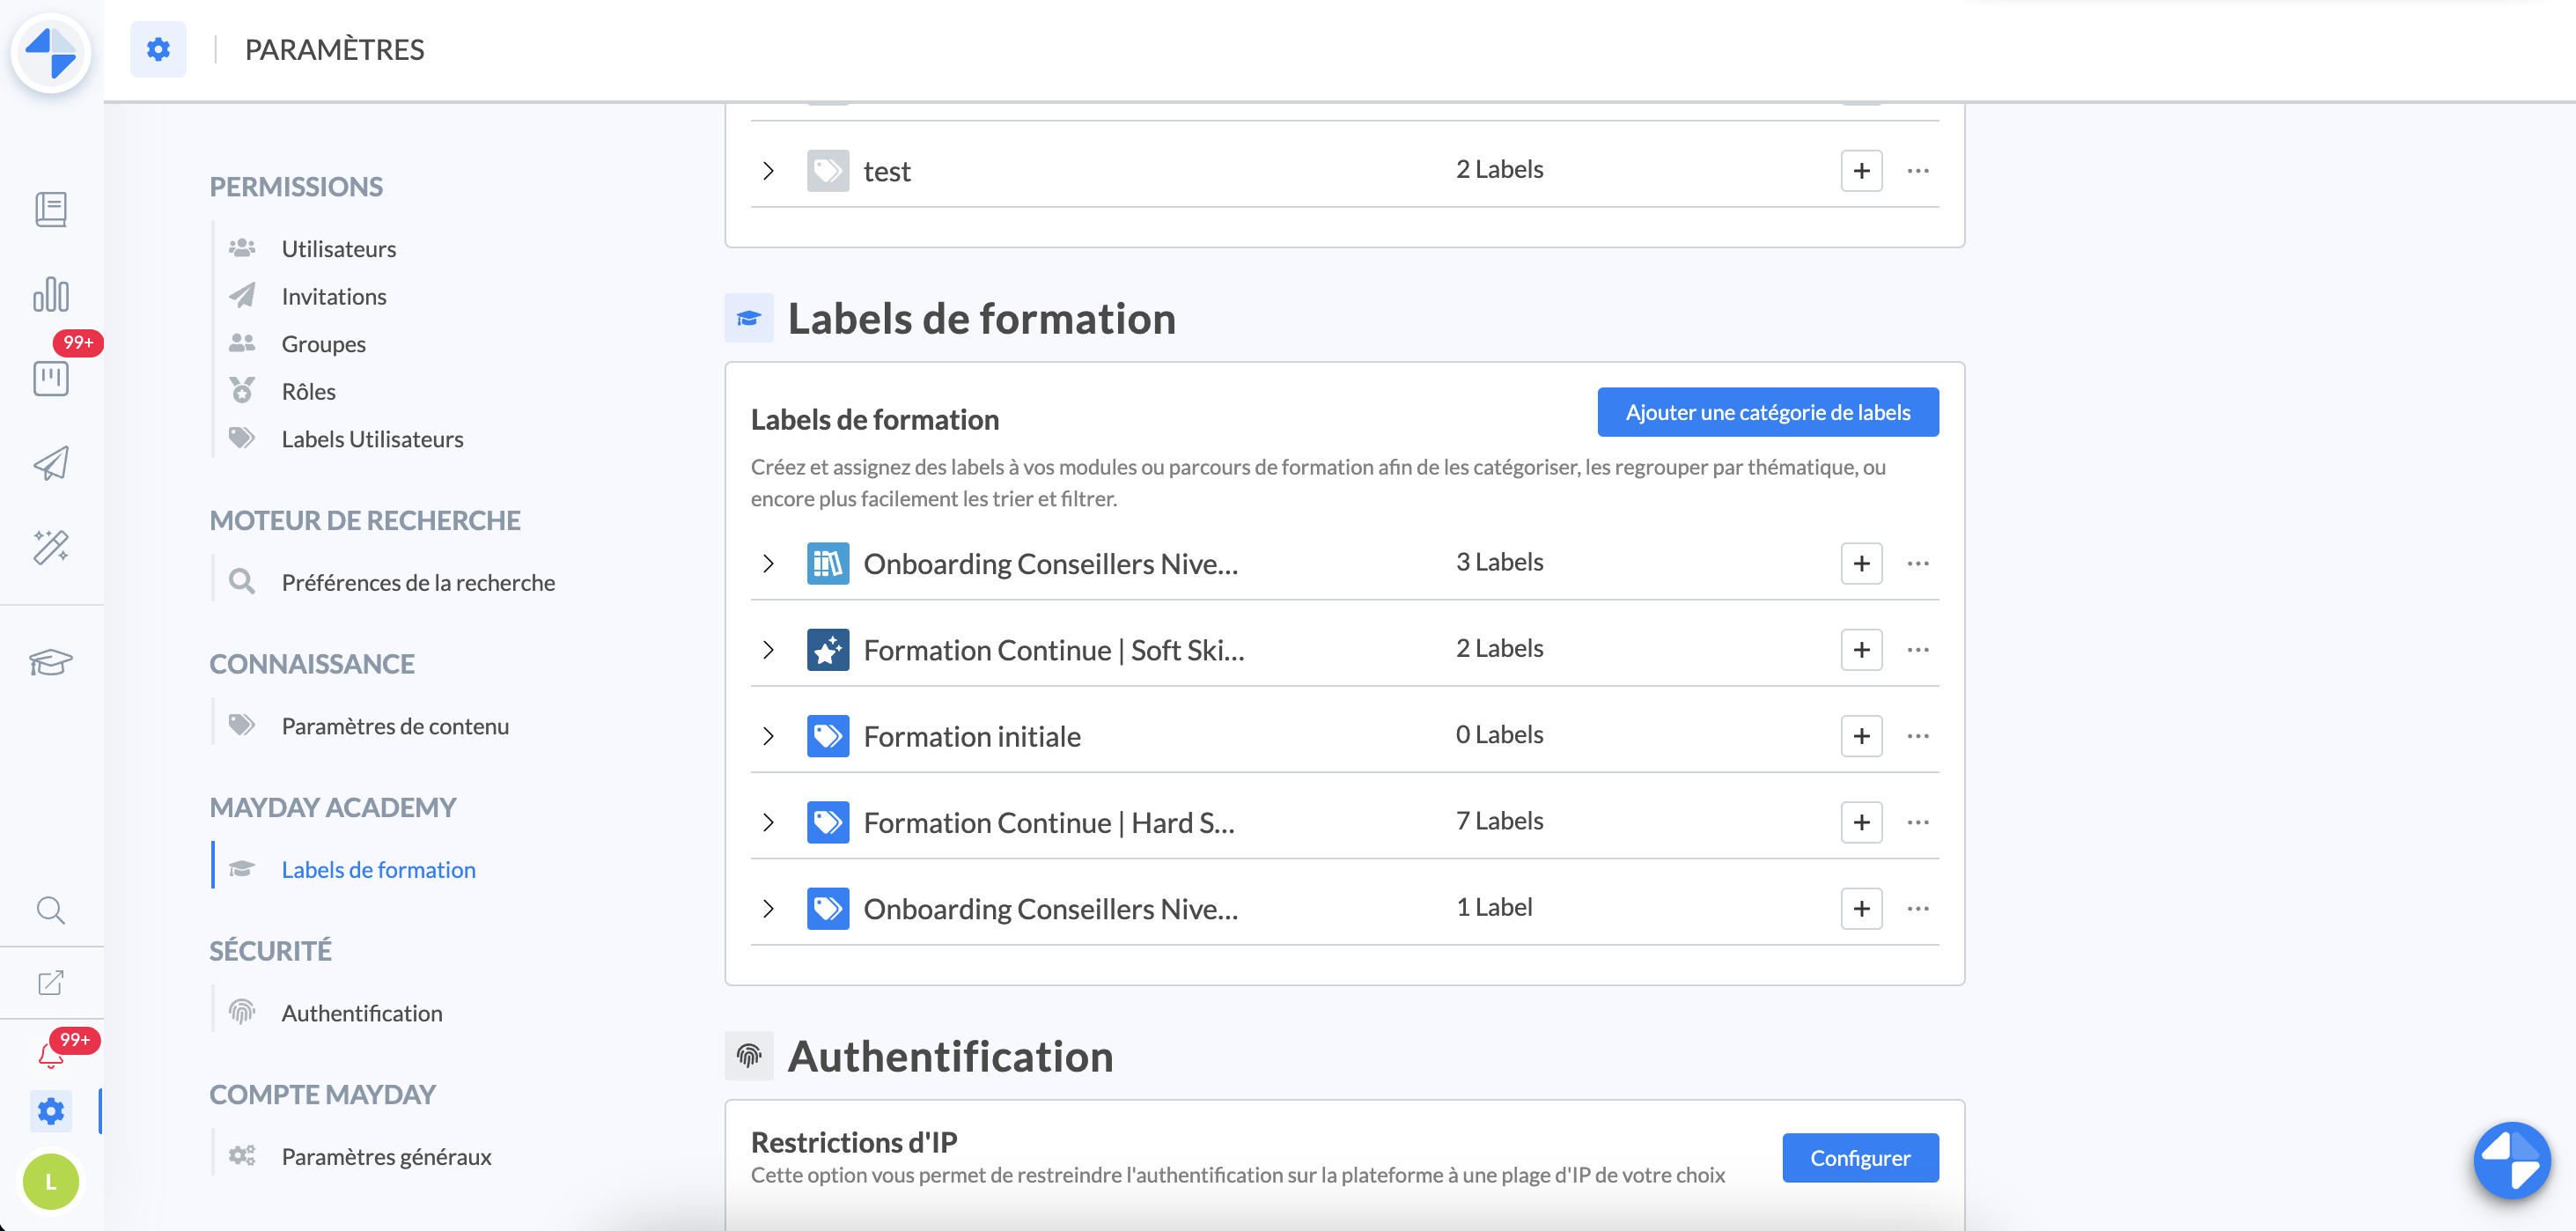Click the Configurer button

coord(1859,1158)
